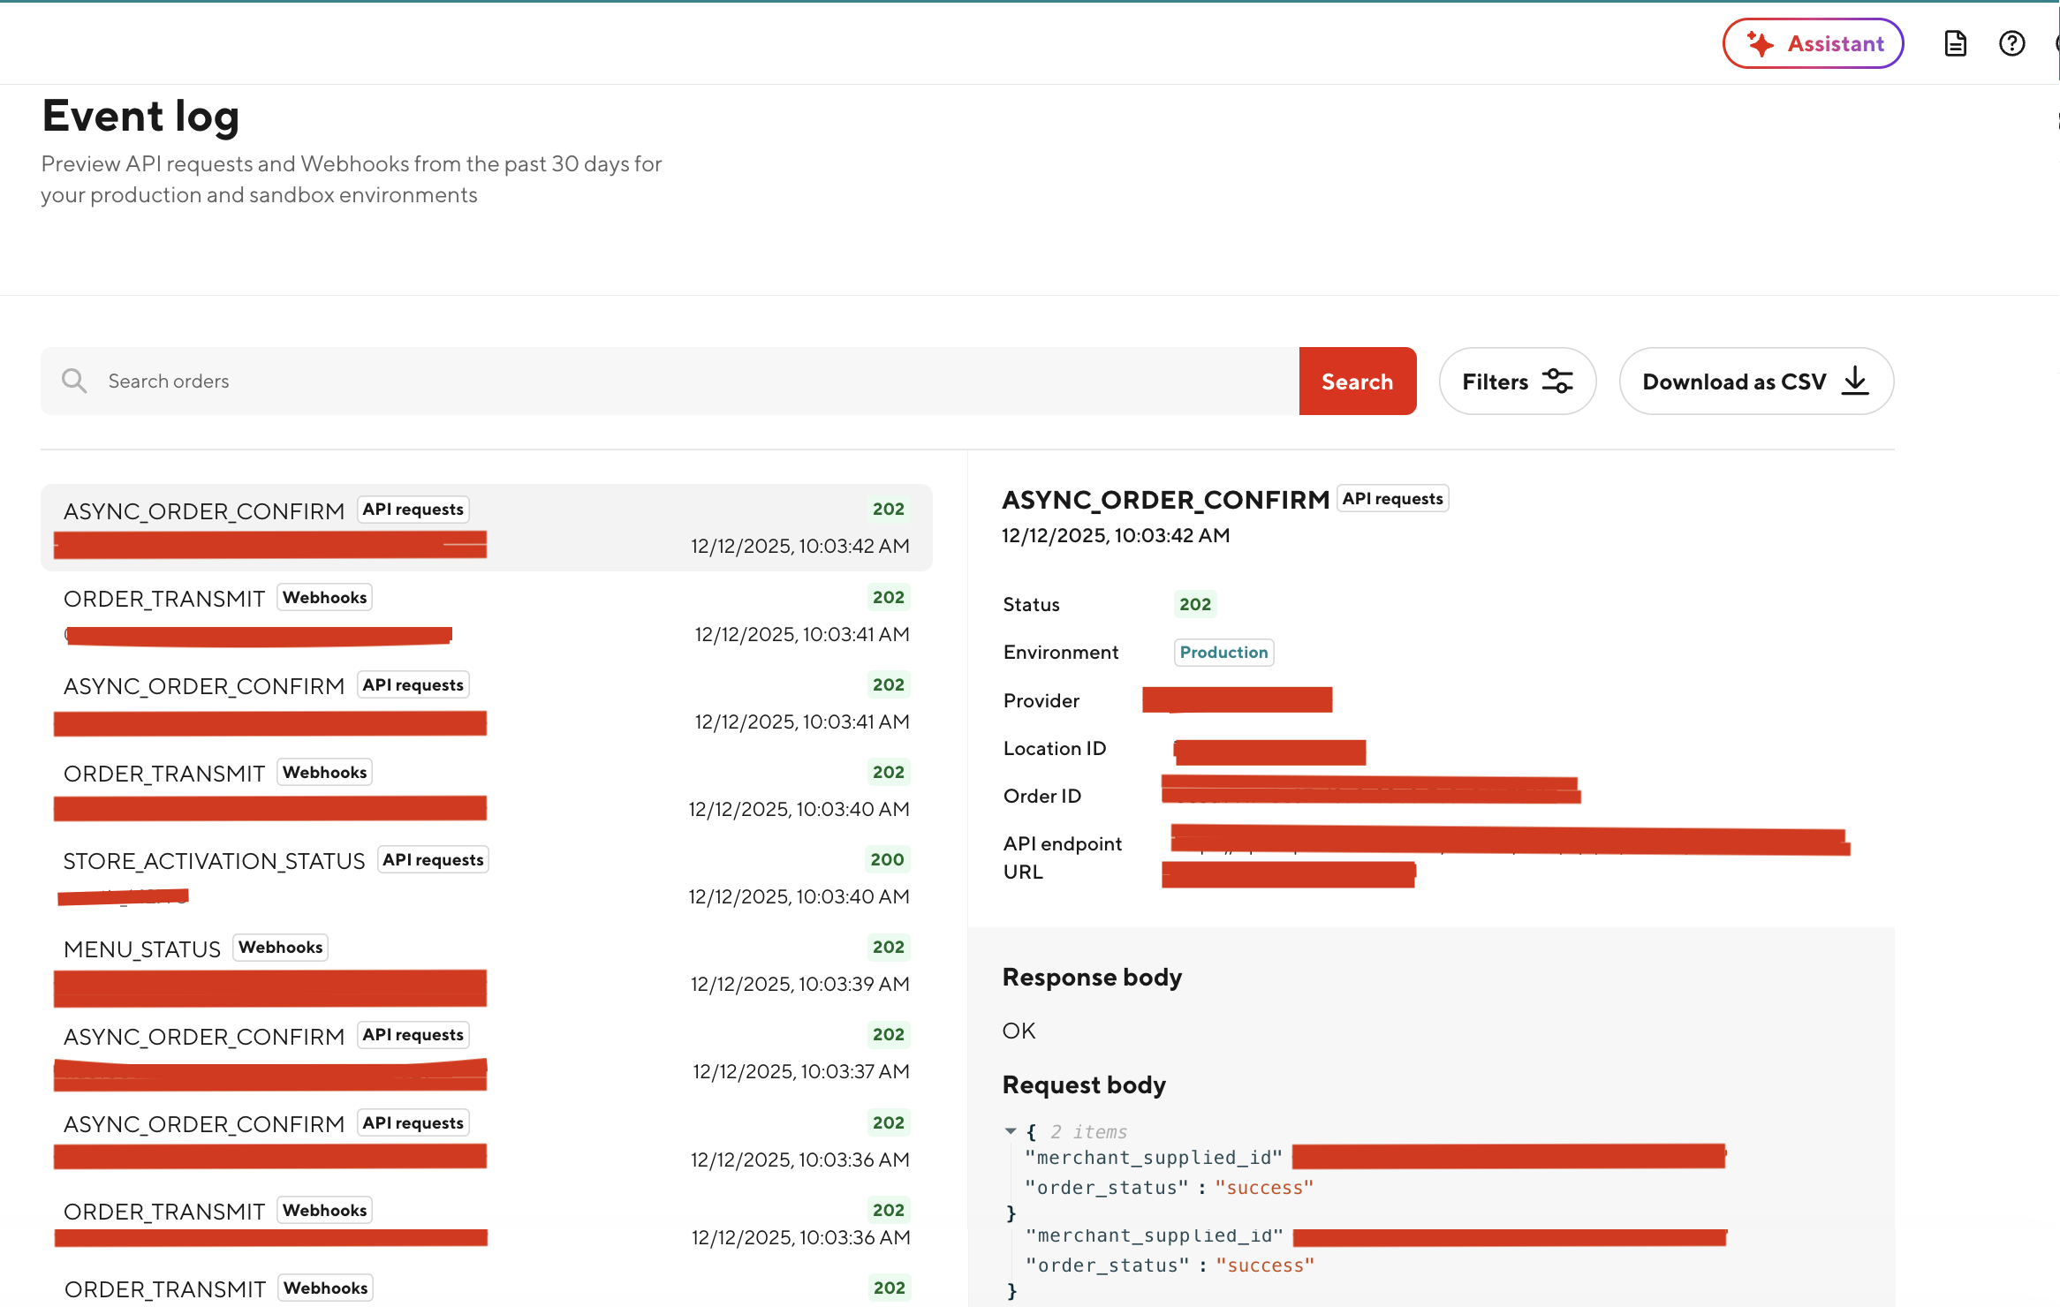Open the ASYNC_ORDER_CONFIRM event from 10:03:37 AM

click(486, 1053)
